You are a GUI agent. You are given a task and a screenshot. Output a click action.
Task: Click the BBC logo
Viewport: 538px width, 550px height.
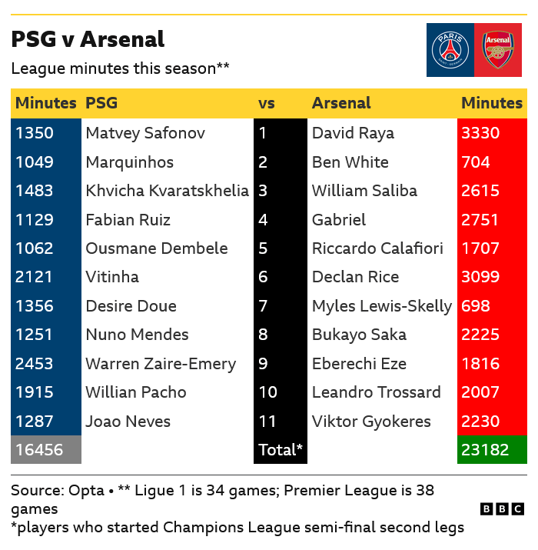[502, 509]
